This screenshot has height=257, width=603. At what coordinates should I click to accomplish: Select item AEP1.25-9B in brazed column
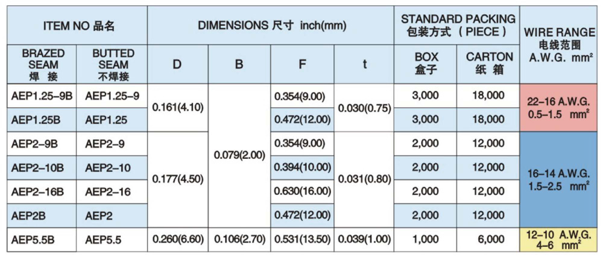point(42,96)
